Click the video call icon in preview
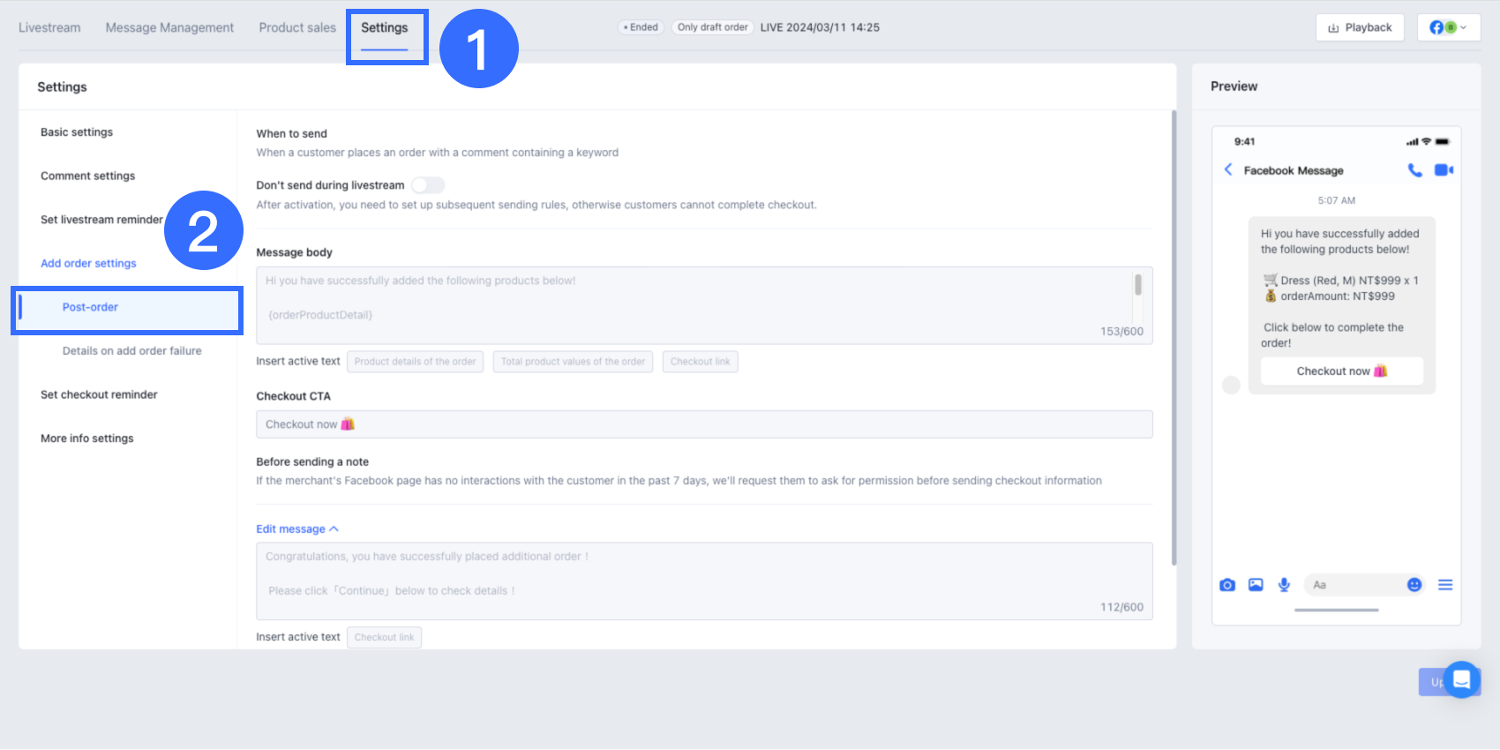The image size is (1500, 750). pyautogui.click(x=1444, y=170)
